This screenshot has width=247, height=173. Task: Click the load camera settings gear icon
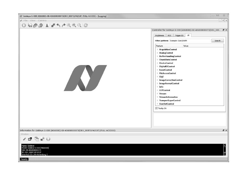click(x=35, y=25)
